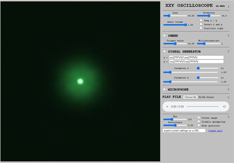Check the Invert x and y option

(201, 24)
